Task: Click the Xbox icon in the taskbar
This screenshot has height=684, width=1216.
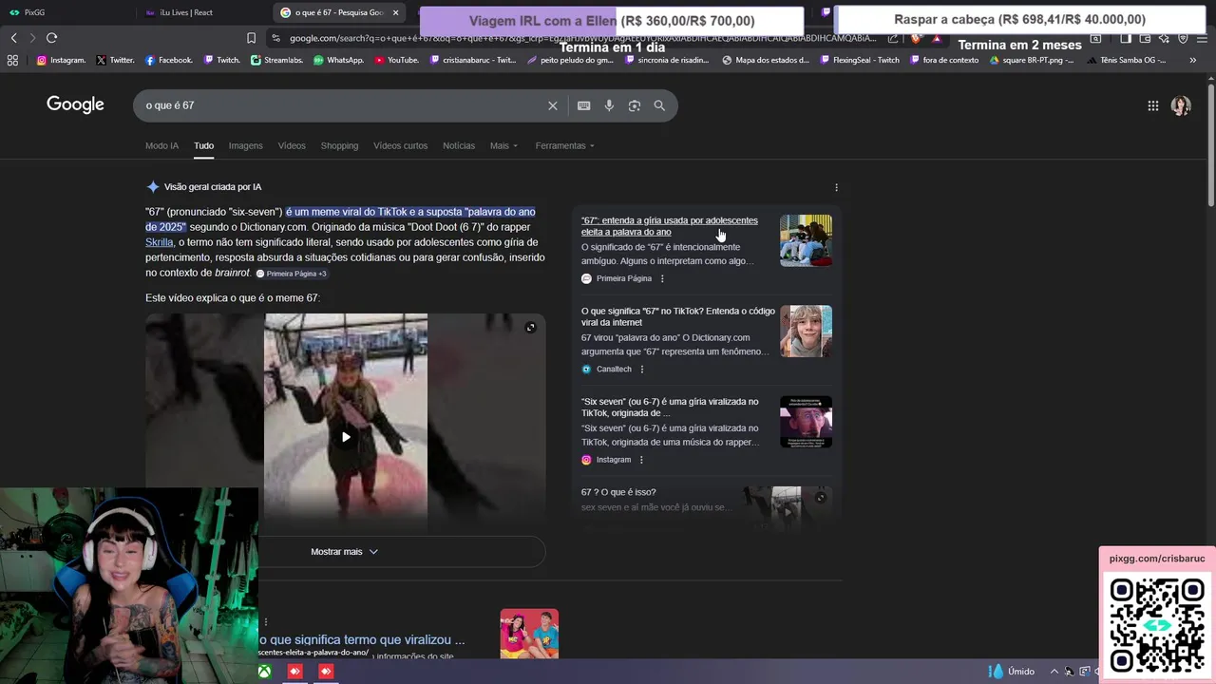Action: coord(264,672)
